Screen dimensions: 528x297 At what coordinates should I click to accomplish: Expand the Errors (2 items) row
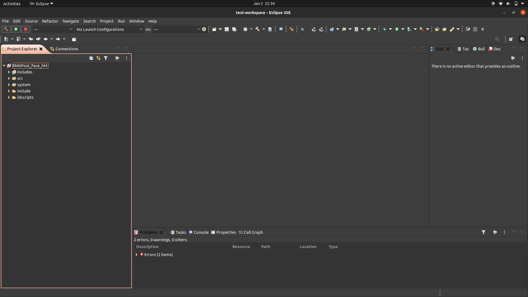[x=137, y=255]
